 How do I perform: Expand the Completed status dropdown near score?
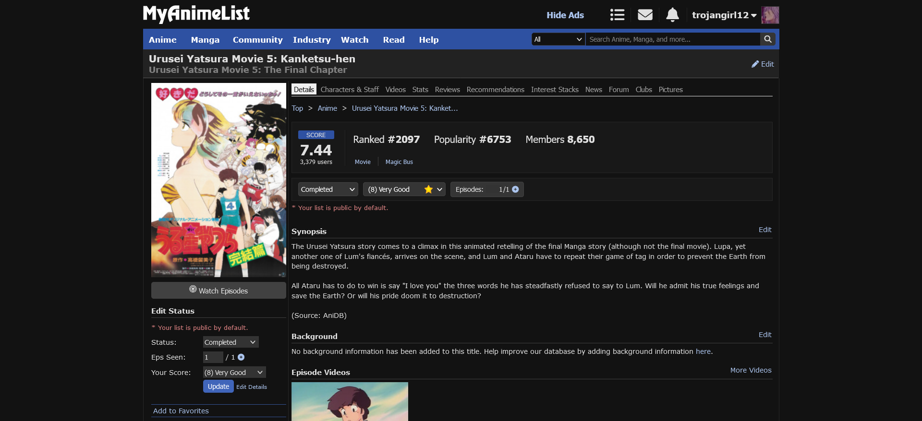click(328, 189)
